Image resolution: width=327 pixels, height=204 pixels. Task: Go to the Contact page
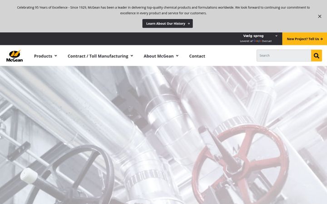[197, 56]
